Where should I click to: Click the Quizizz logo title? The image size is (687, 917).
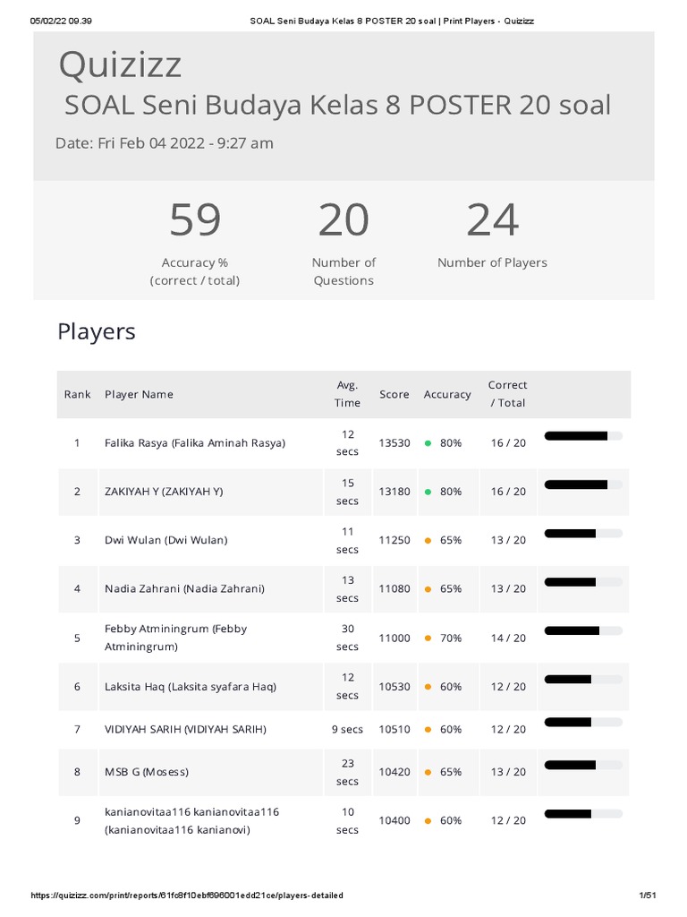pos(120,64)
